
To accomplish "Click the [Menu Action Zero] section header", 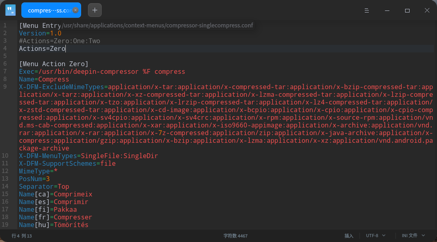I will (x=54, y=64).
